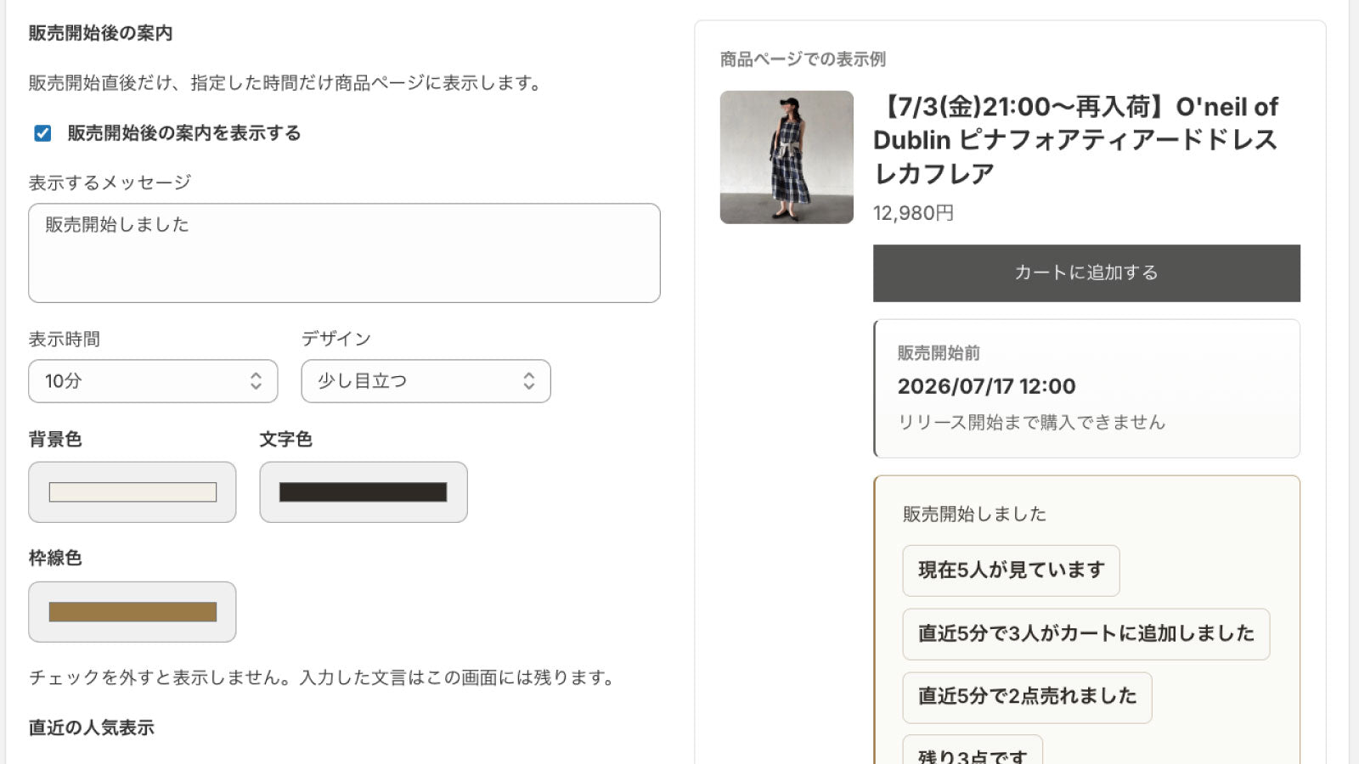This screenshot has height=764, width=1359.
Task: Click the 販売開始しました message text field
Action: 344,253
